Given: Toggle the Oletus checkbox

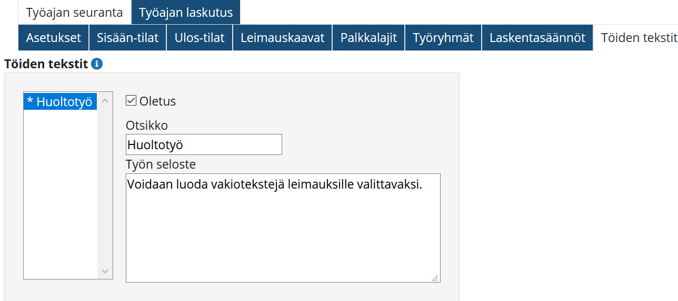Looking at the screenshot, I should (x=132, y=101).
